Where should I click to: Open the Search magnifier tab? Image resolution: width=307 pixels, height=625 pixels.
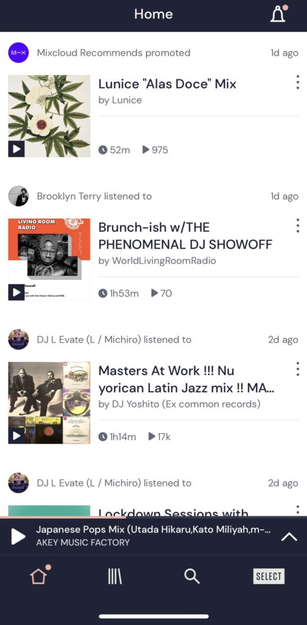coord(192,576)
